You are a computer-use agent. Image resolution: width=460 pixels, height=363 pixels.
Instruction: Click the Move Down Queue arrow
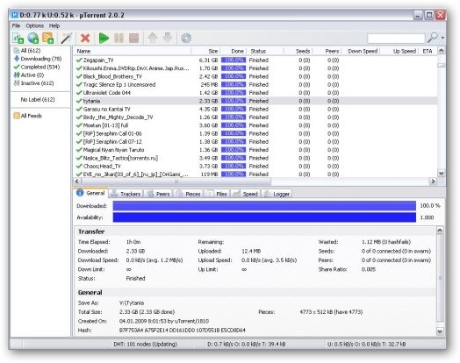click(168, 38)
